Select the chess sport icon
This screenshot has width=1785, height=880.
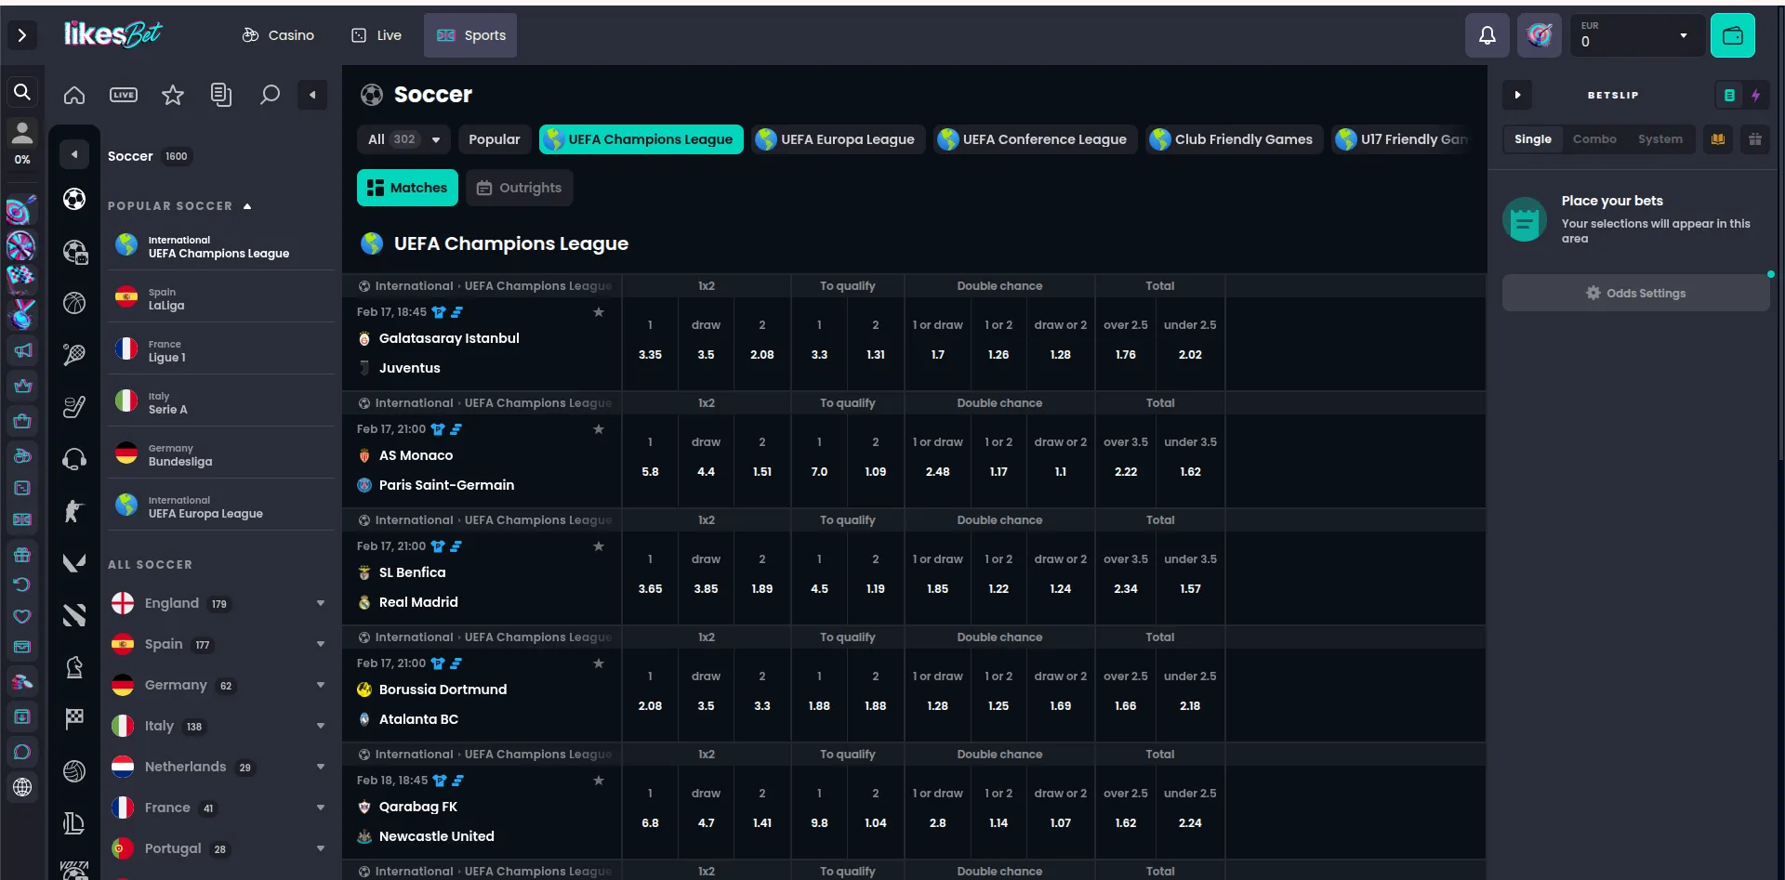pyautogui.click(x=74, y=666)
